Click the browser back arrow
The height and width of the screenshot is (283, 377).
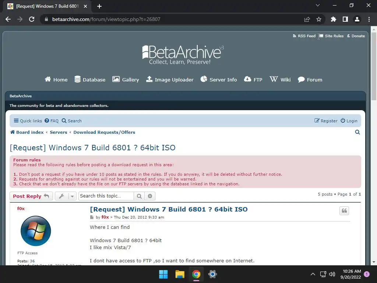(x=8, y=19)
